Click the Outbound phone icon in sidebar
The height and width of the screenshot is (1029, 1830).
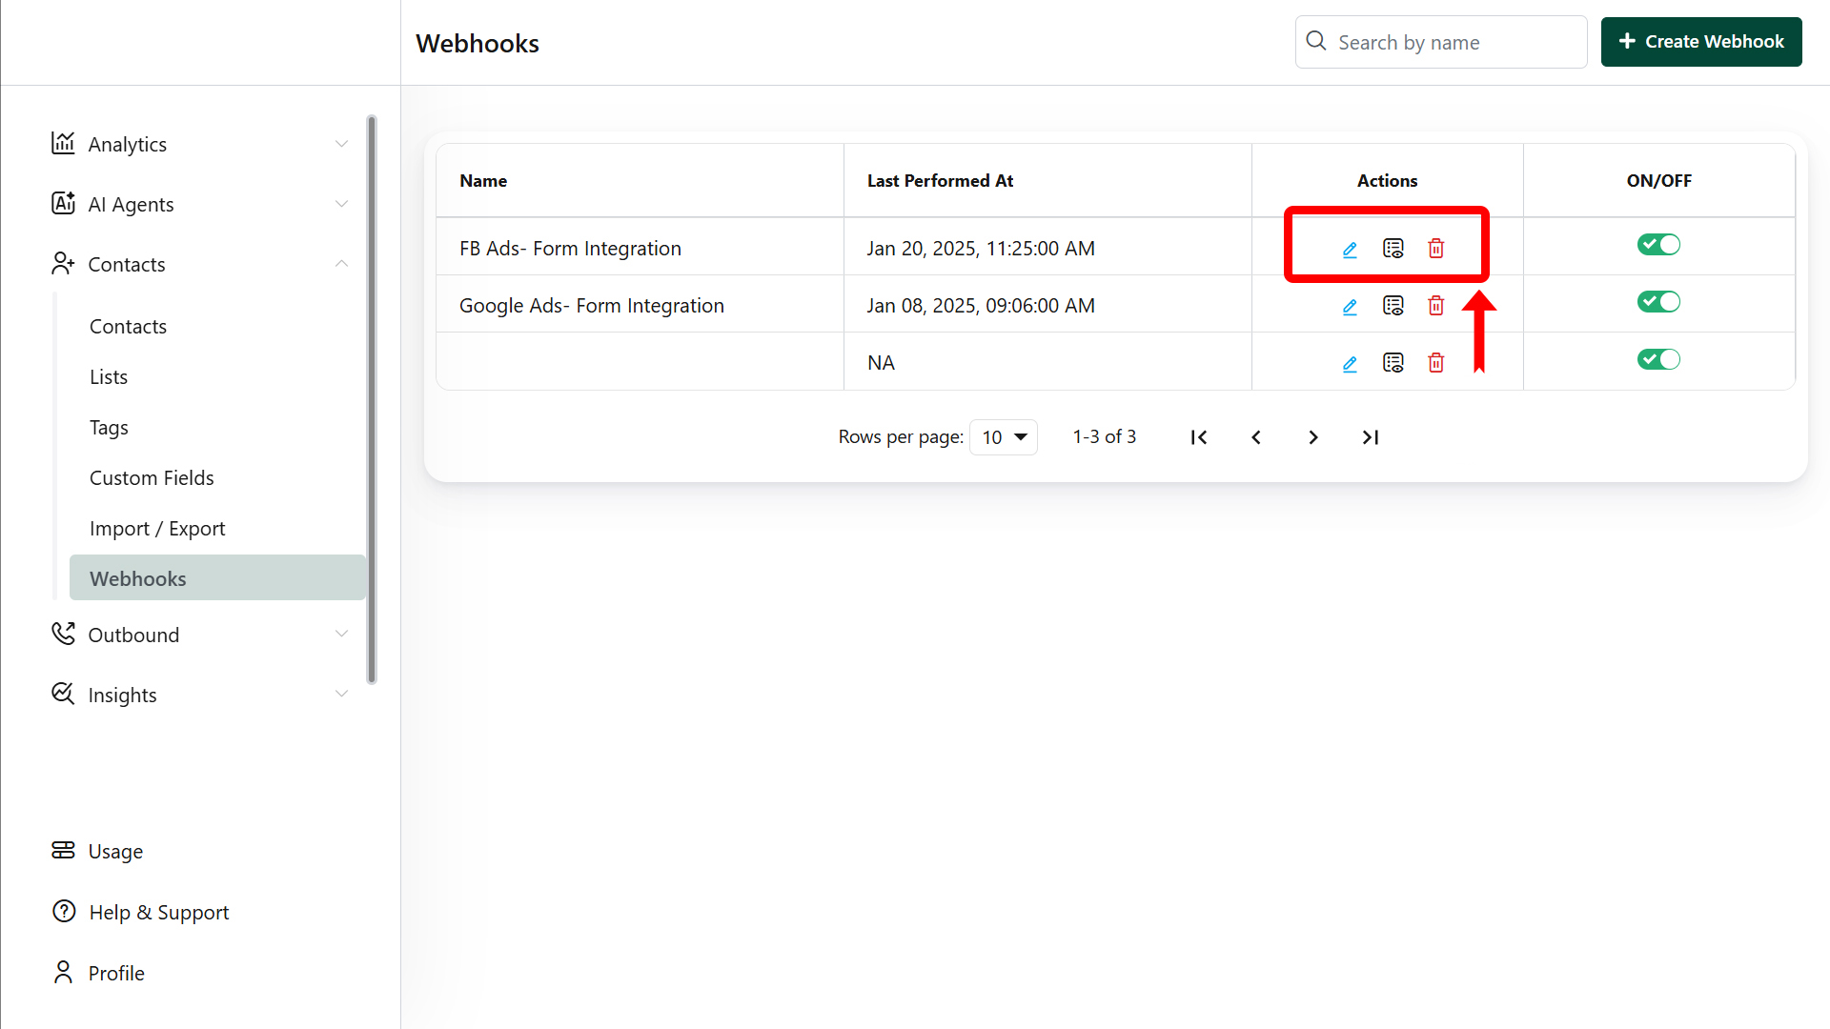(x=63, y=634)
